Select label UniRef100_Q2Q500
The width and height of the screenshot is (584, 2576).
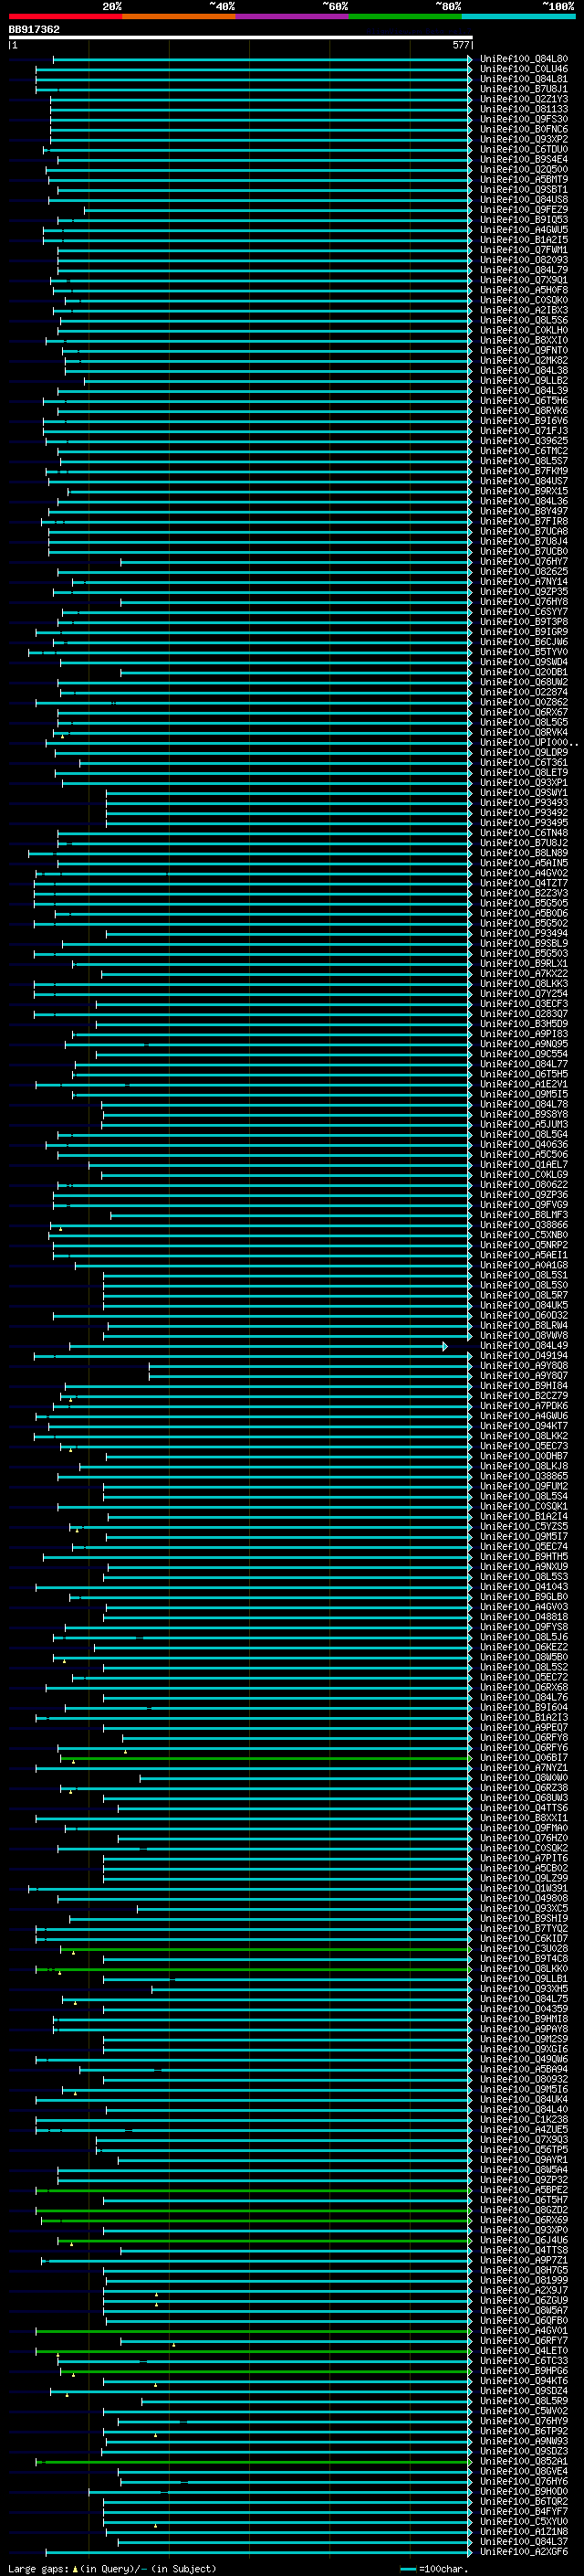pyautogui.click(x=524, y=169)
